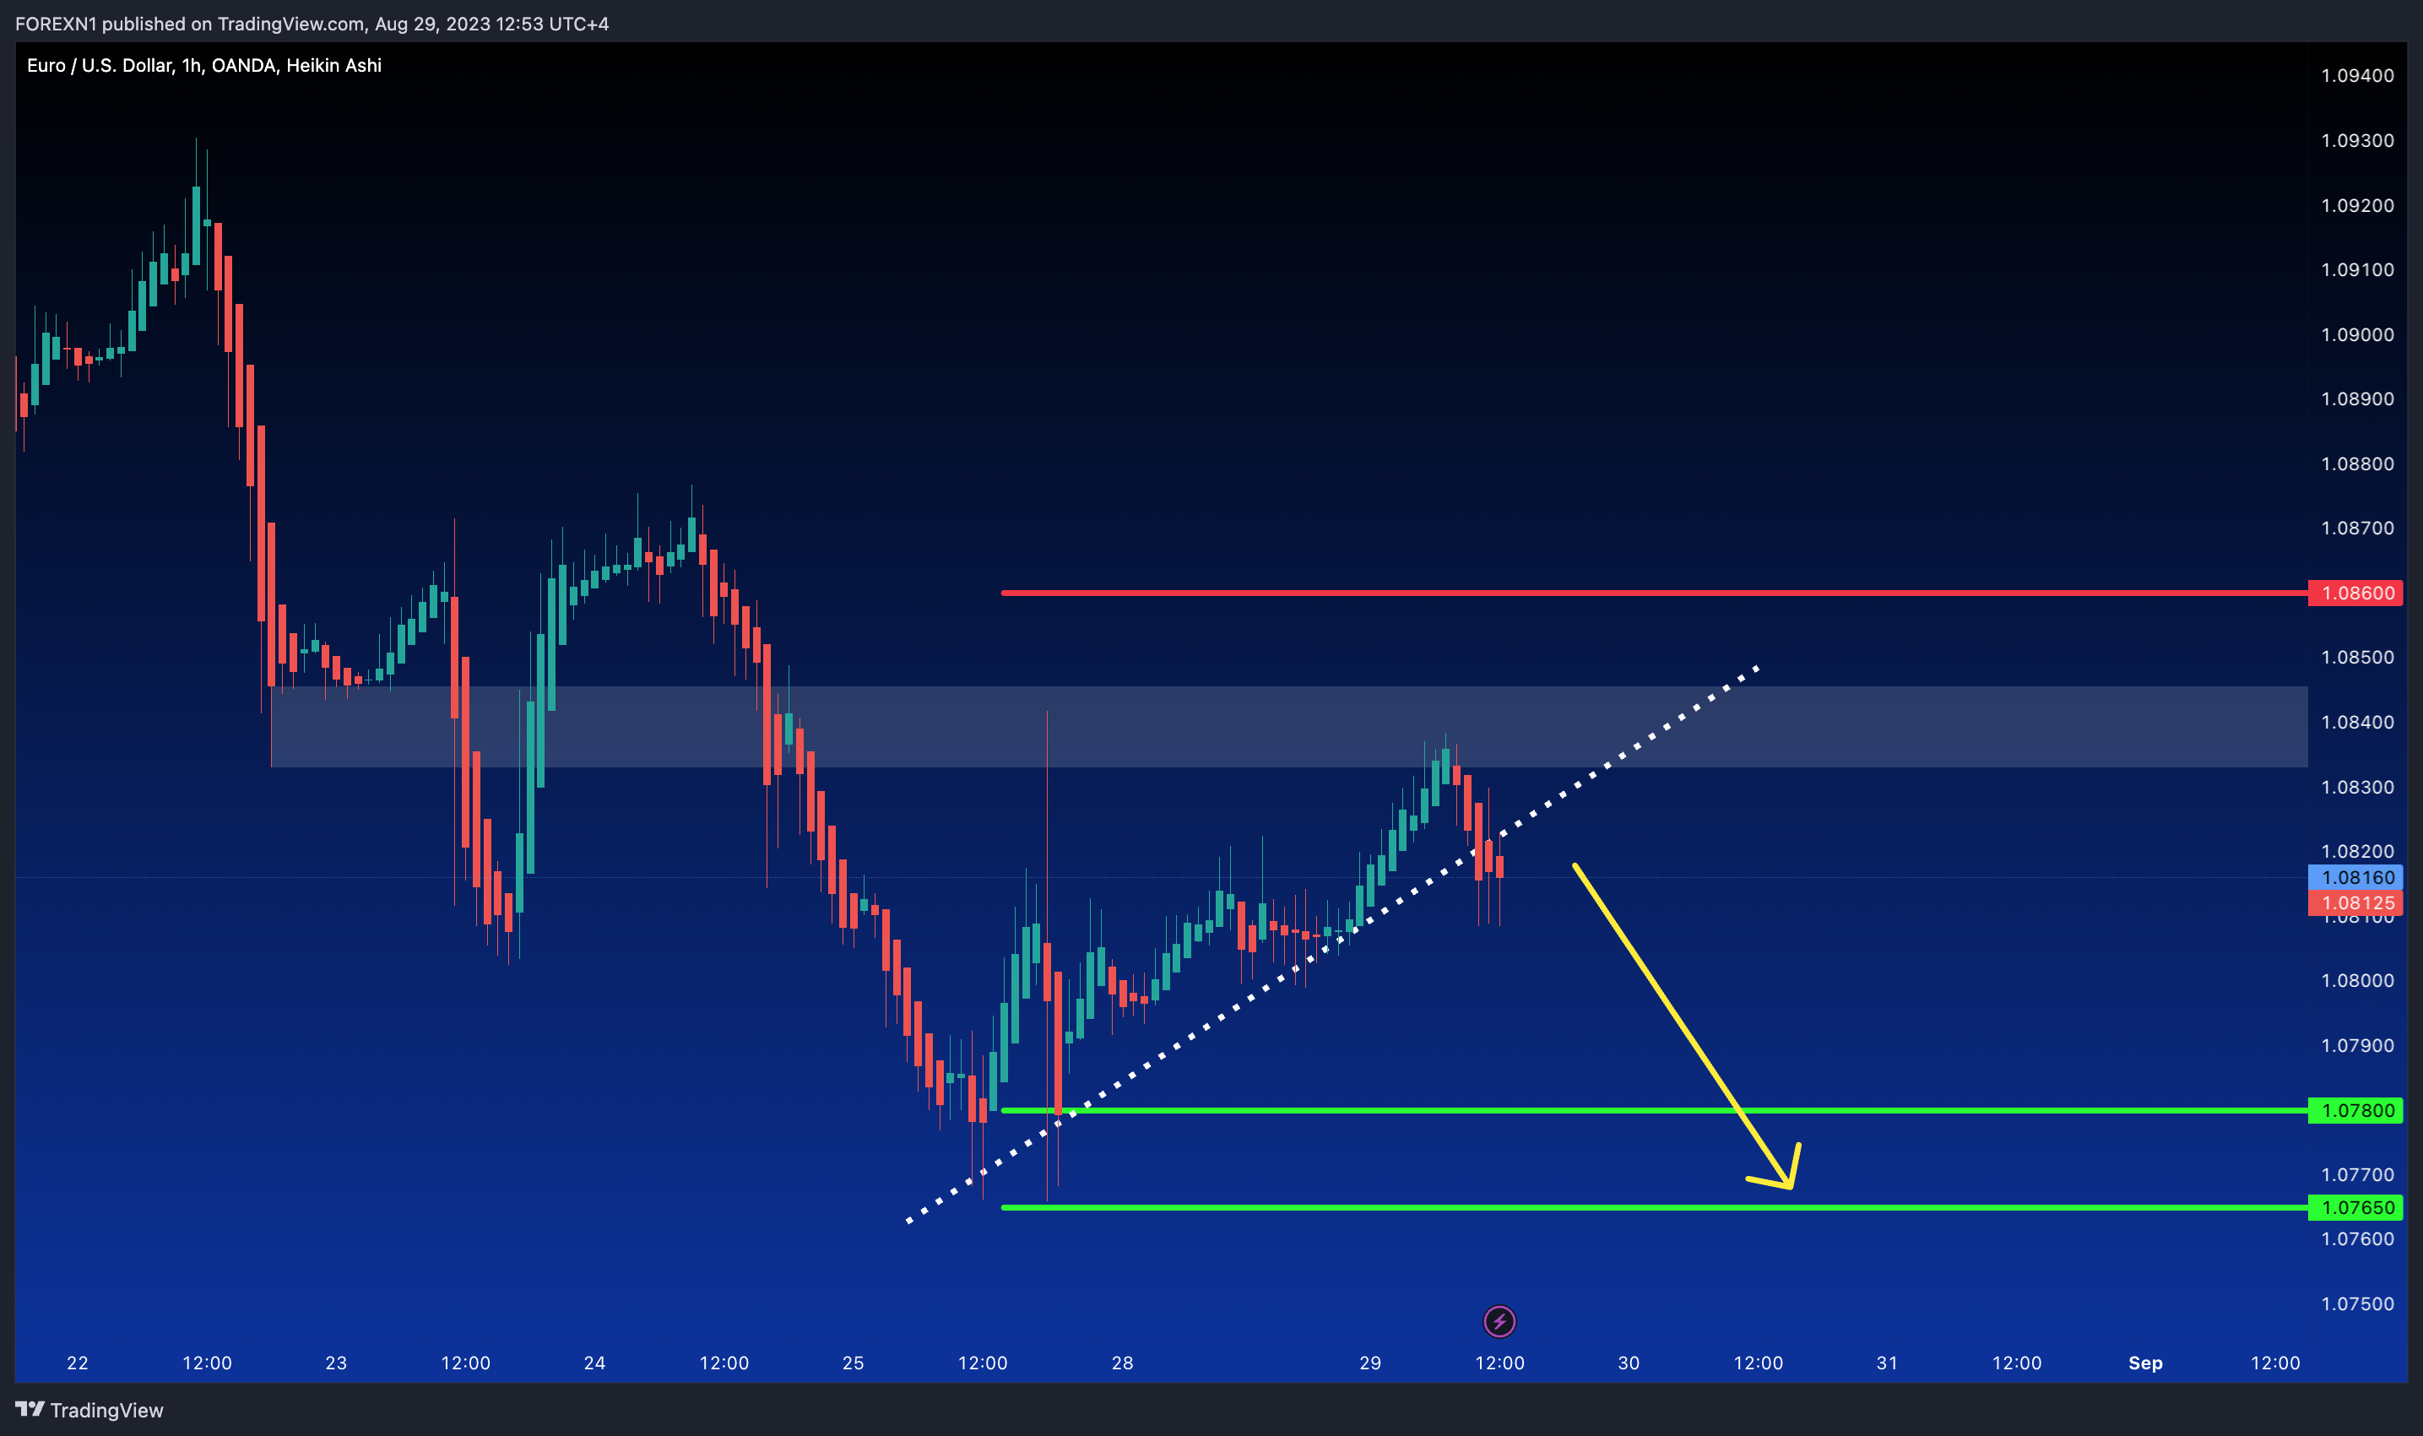Click the 31 date label on time axis
Viewport: 2423px width, 1436px height.
pyautogui.click(x=1887, y=1363)
